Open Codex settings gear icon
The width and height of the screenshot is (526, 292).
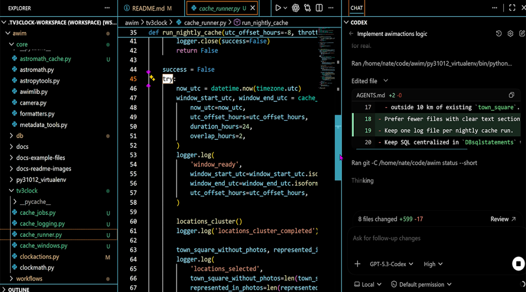pos(510,34)
